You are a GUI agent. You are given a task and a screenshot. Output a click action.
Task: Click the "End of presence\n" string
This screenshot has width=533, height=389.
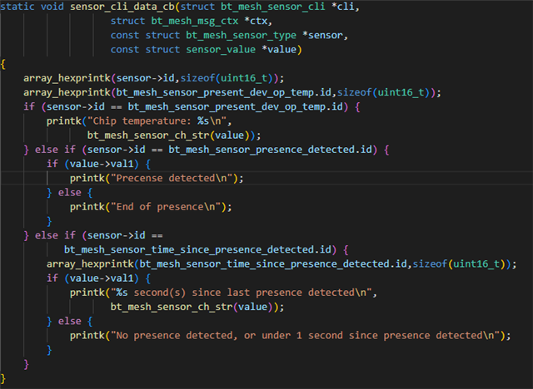point(166,207)
